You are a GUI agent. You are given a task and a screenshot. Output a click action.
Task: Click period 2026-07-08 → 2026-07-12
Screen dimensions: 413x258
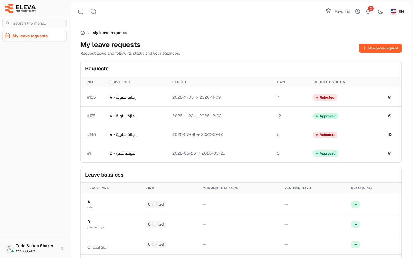pyautogui.click(x=198, y=134)
